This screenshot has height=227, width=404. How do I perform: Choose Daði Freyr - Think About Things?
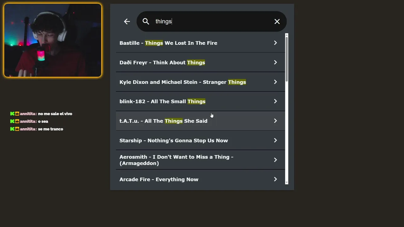[162, 62]
